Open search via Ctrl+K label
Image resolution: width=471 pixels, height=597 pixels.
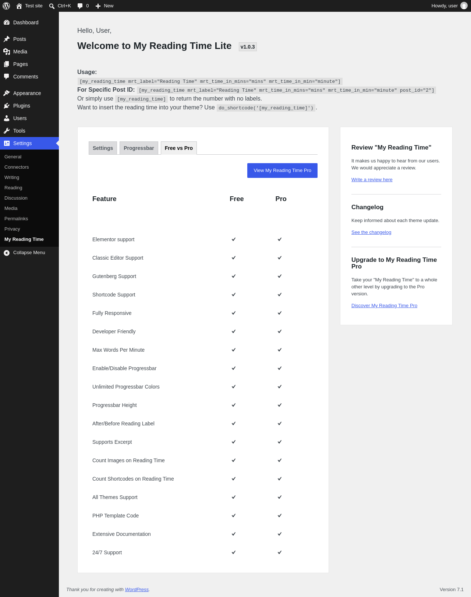pyautogui.click(x=64, y=6)
